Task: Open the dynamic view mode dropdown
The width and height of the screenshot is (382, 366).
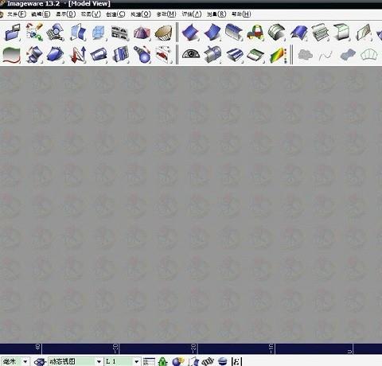Action: [99, 361]
